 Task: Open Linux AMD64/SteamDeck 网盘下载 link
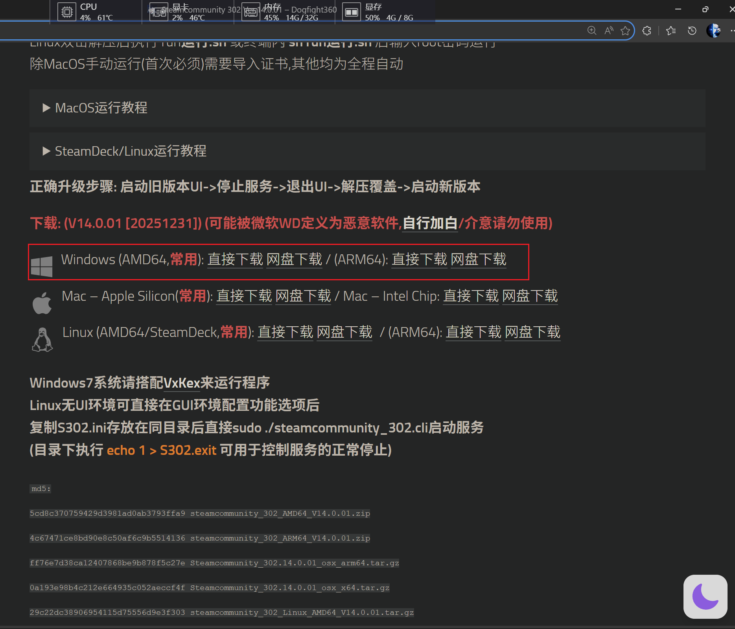tap(344, 332)
